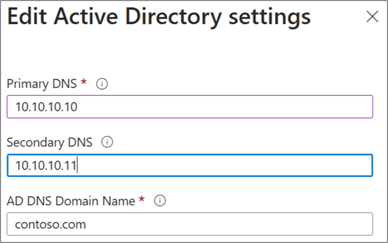
Task: Focus the Secondary DNS input field
Action: 190,166
